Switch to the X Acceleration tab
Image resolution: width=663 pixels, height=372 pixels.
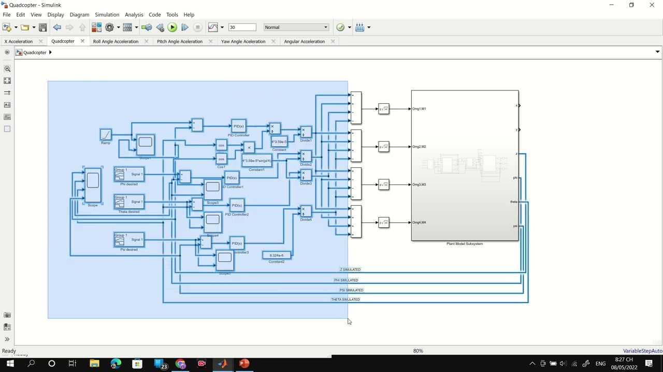[x=18, y=41]
